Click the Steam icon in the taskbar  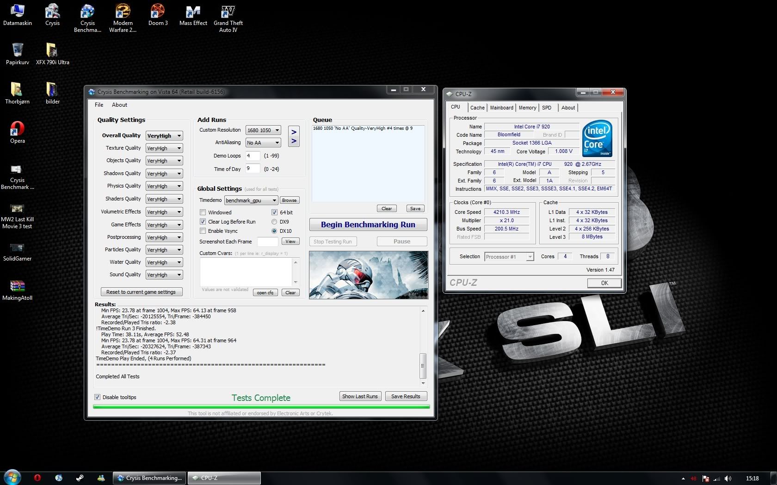pyautogui.click(x=80, y=478)
